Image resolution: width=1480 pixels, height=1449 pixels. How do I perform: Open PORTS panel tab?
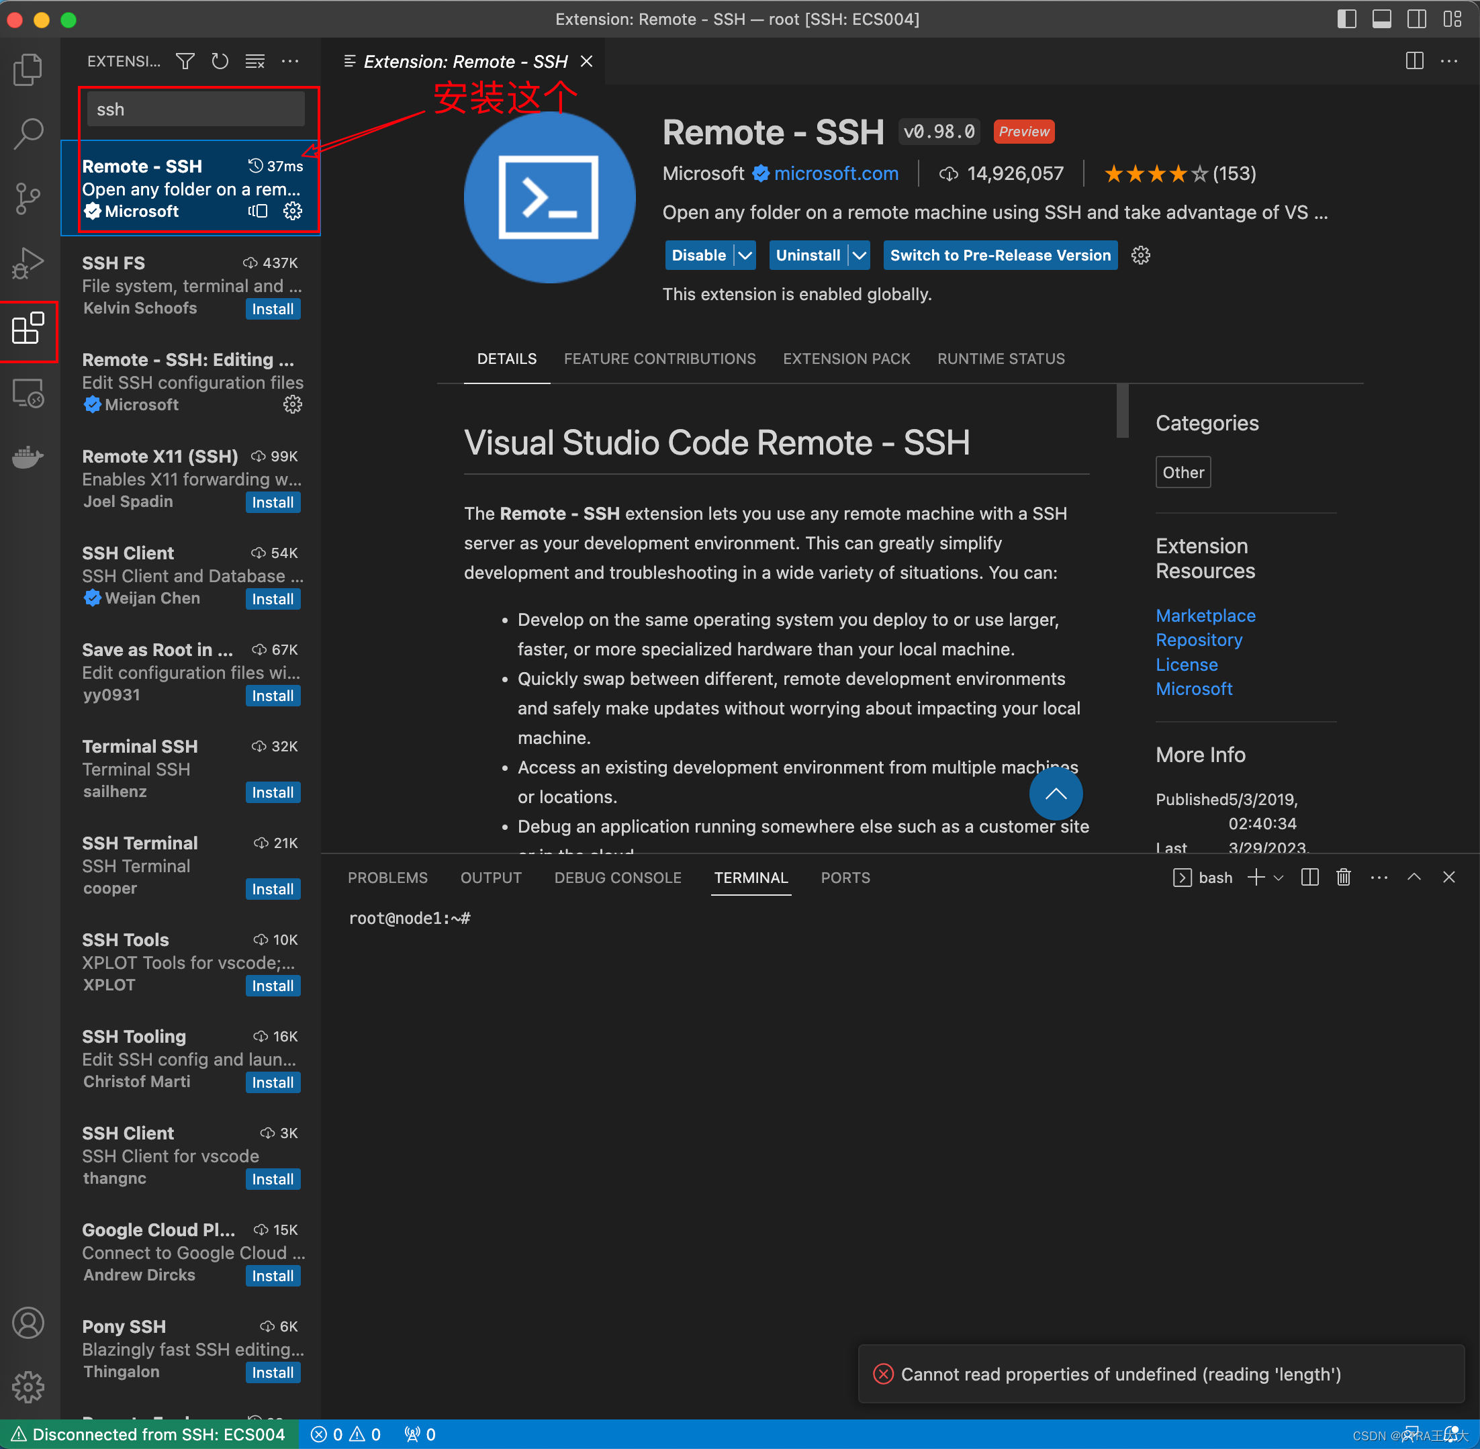(845, 878)
